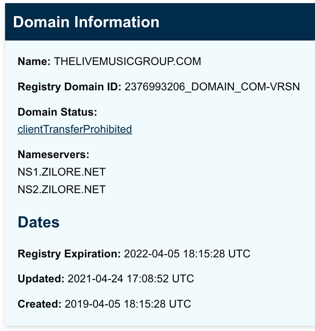Screen dimensions: 315x331
Task: Click the word Information in the header
Action: pyautogui.click(x=117, y=22)
